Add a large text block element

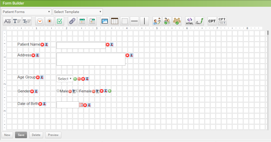click(x=17, y=21)
